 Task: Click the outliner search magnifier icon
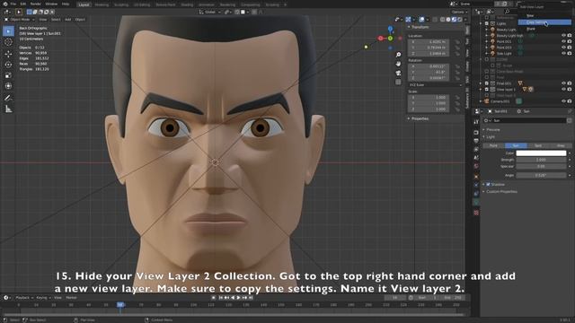507,12
